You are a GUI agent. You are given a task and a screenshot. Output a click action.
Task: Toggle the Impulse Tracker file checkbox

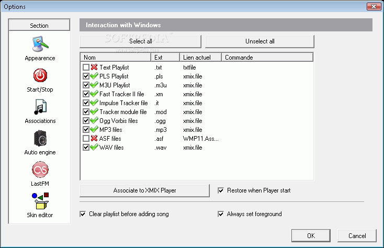pos(86,103)
